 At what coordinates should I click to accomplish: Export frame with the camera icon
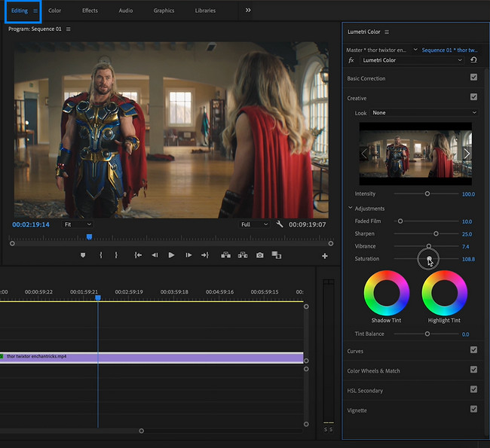coord(259,255)
